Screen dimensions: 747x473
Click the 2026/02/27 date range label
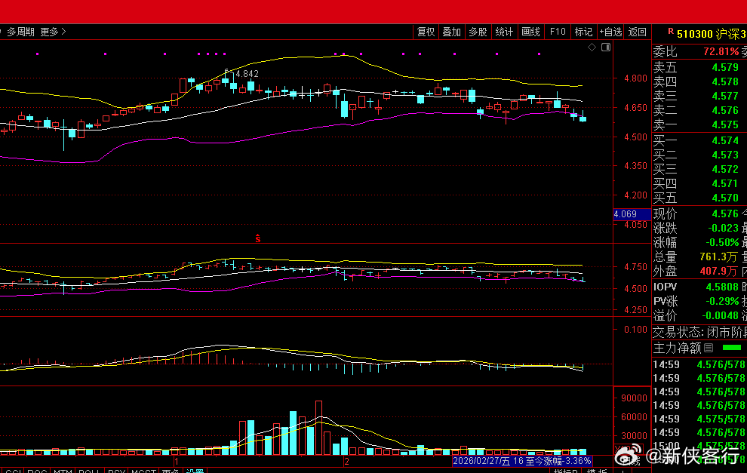click(522, 461)
